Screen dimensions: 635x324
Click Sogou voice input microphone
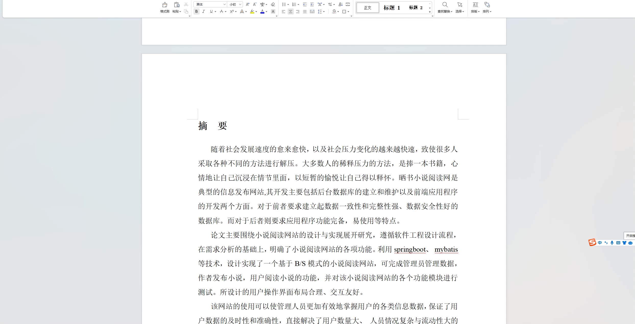(612, 243)
